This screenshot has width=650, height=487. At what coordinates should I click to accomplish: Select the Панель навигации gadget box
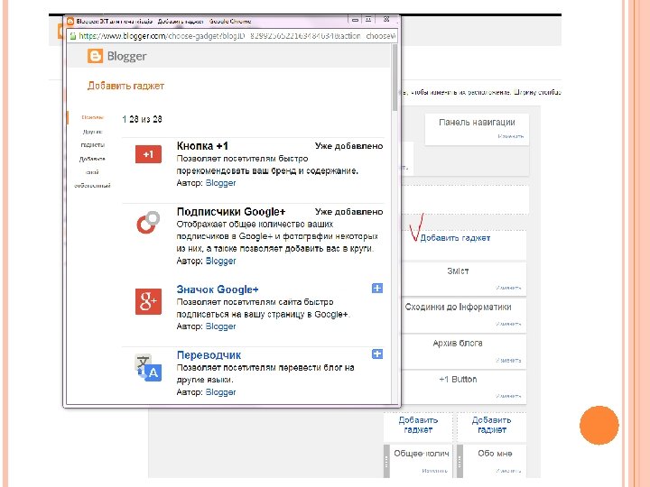click(x=478, y=129)
